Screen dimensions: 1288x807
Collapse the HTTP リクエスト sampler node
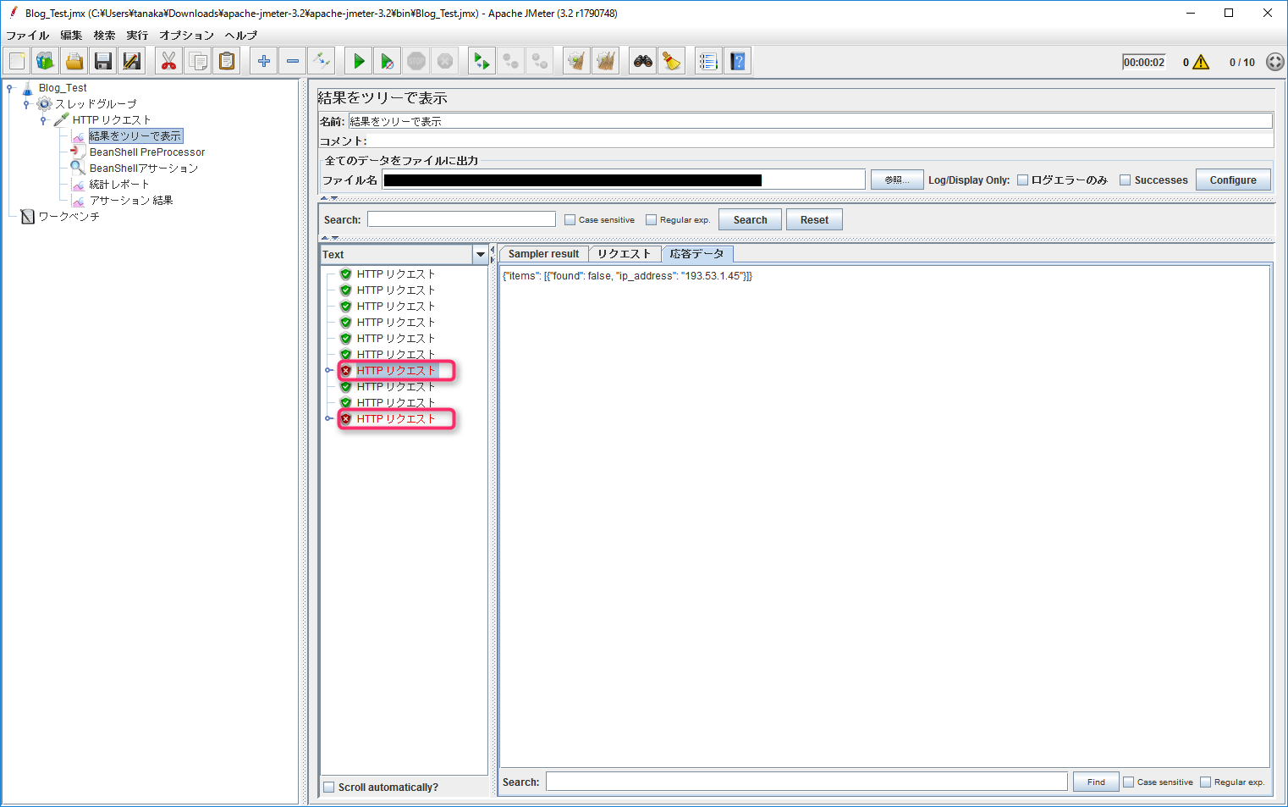tap(43, 120)
